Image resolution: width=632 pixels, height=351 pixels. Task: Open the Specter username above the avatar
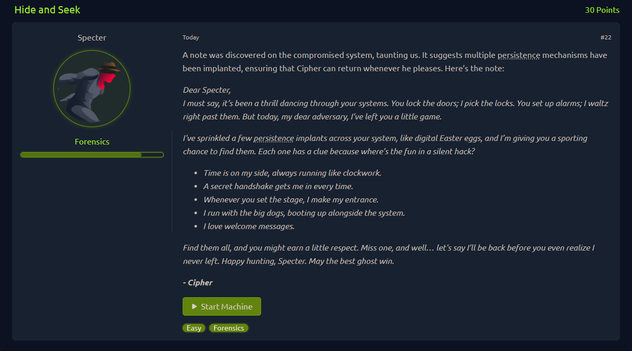[x=92, y=38]
